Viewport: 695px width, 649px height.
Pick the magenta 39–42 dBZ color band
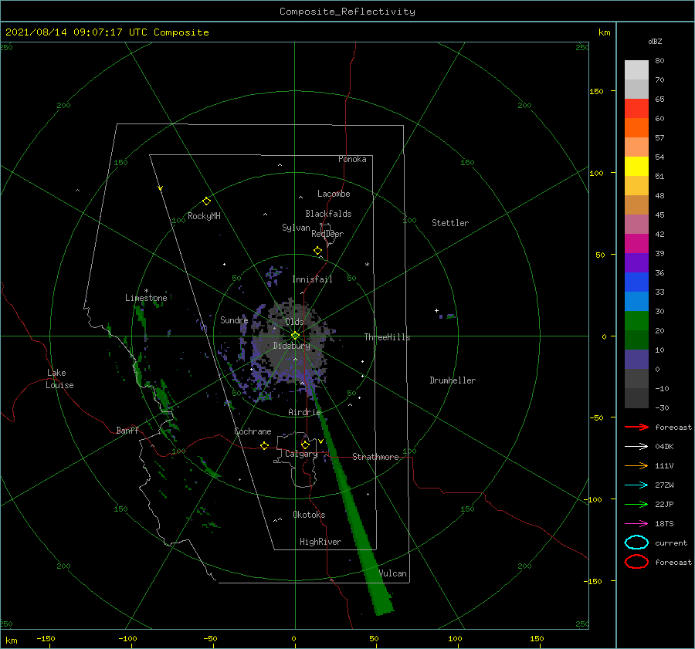(x=636, y=244)
